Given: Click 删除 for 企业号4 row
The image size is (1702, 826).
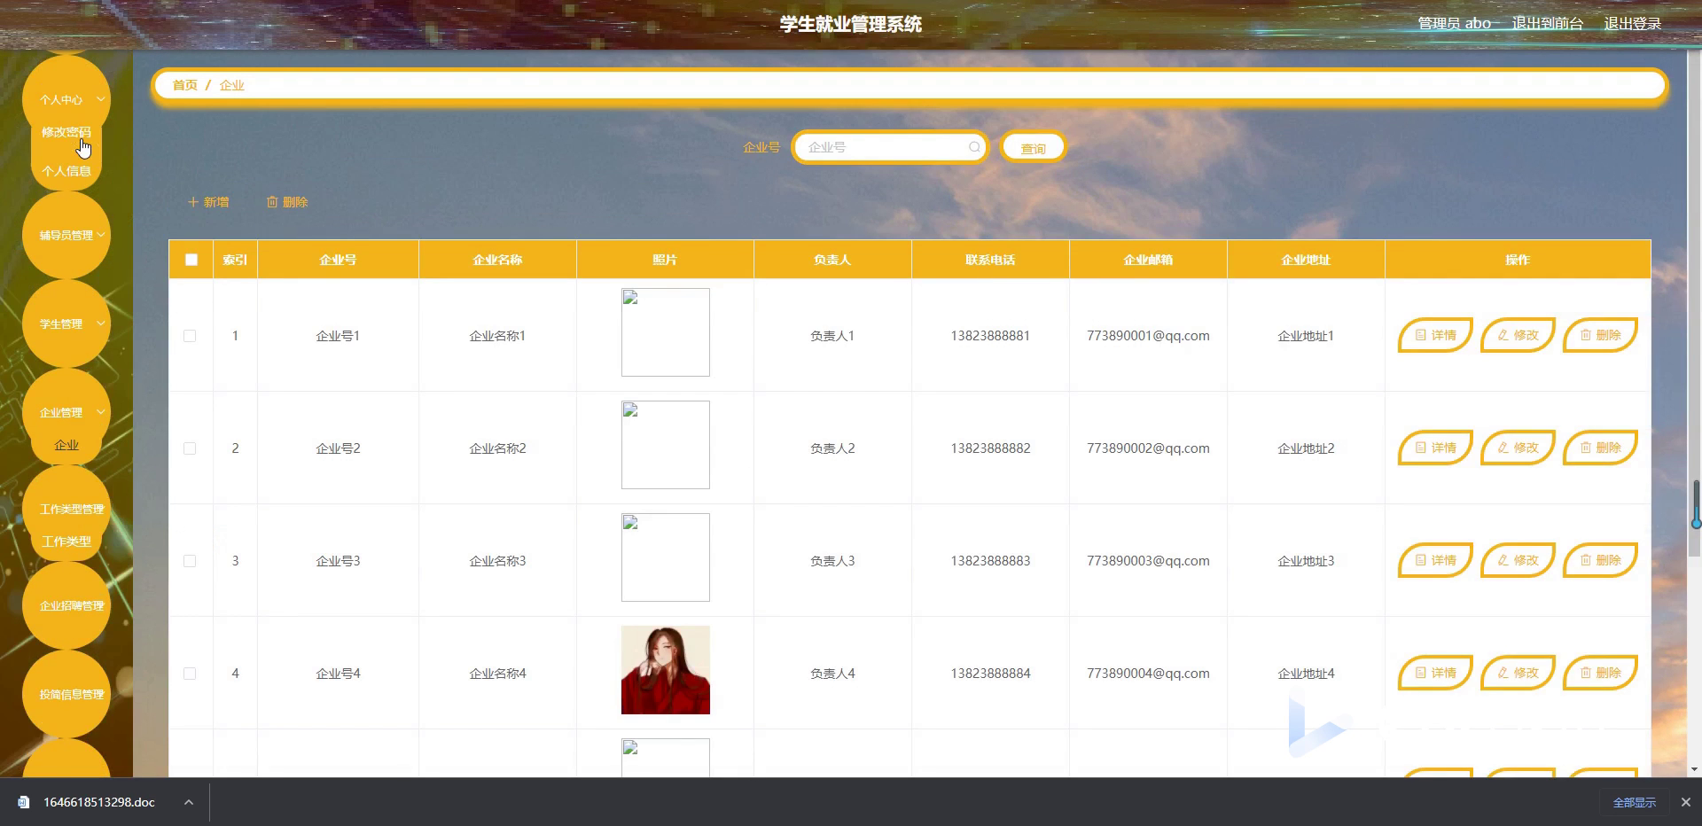Looking at the screenshot, I should tap(1599, 673).
